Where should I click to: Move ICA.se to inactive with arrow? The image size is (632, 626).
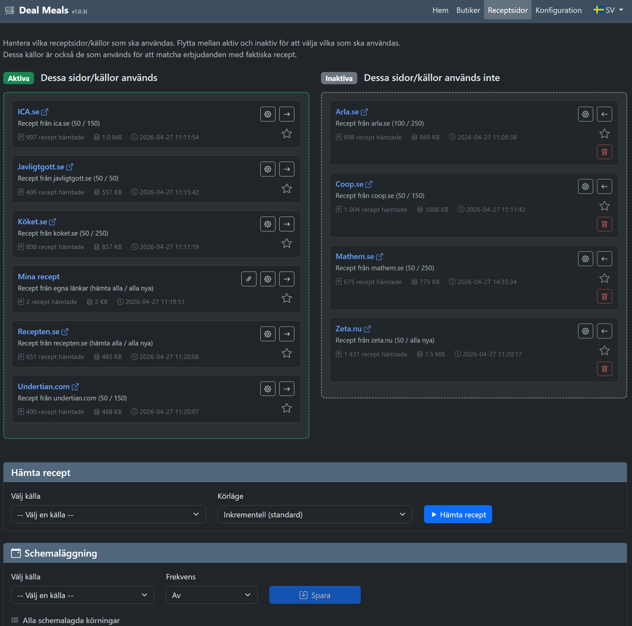click(287, 114)
